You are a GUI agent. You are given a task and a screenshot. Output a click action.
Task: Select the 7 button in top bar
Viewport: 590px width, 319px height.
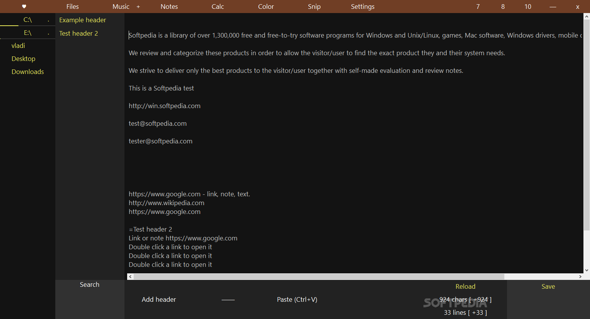478,7
